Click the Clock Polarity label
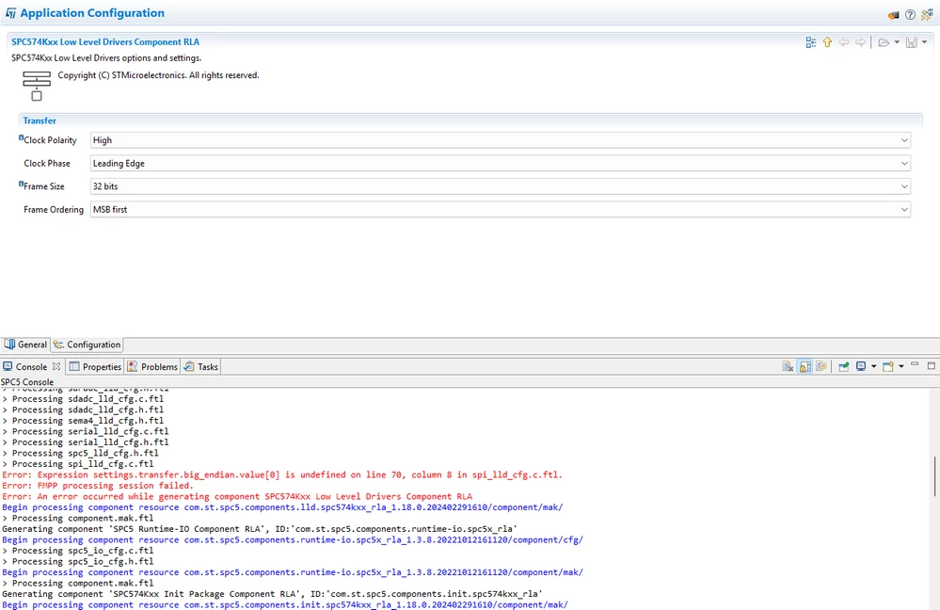Viewport: 940px width, 610px height. click(51, 140)
